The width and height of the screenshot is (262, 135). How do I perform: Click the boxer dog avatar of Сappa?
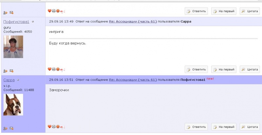point(13,104)
